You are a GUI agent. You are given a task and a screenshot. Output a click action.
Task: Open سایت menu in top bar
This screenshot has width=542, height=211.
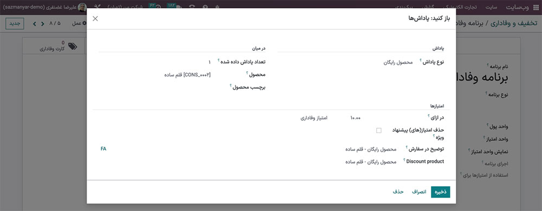tap(492, 7)
